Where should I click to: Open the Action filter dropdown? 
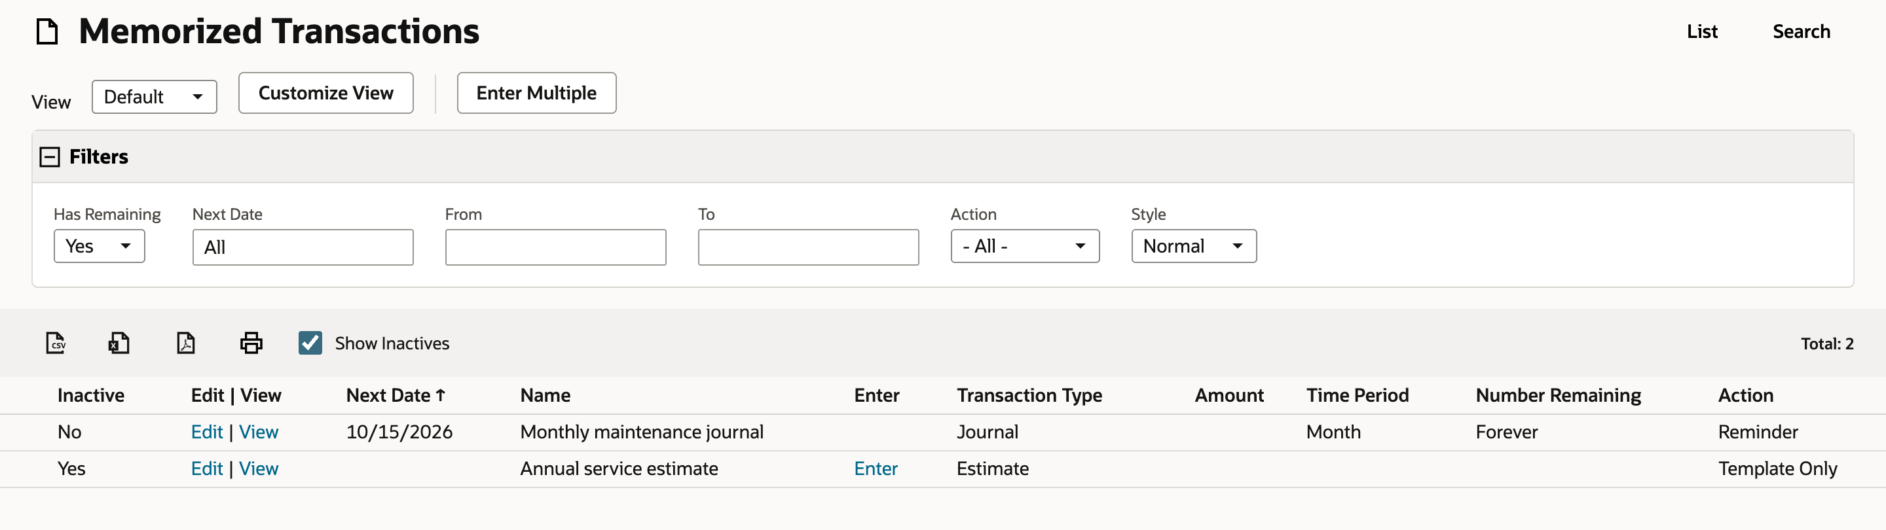[1025, 246]
